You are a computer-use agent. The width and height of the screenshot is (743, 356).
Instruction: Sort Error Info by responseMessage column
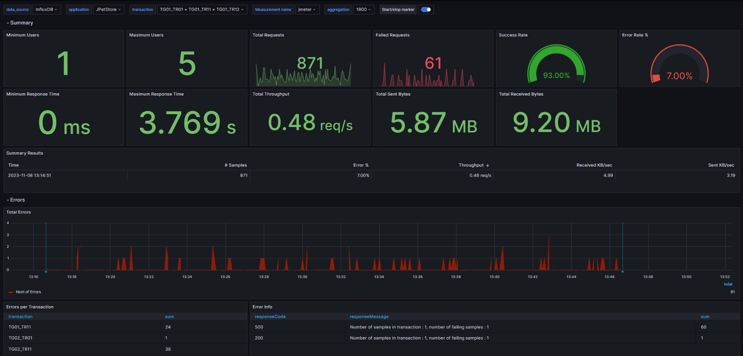[x=369, y=317]
